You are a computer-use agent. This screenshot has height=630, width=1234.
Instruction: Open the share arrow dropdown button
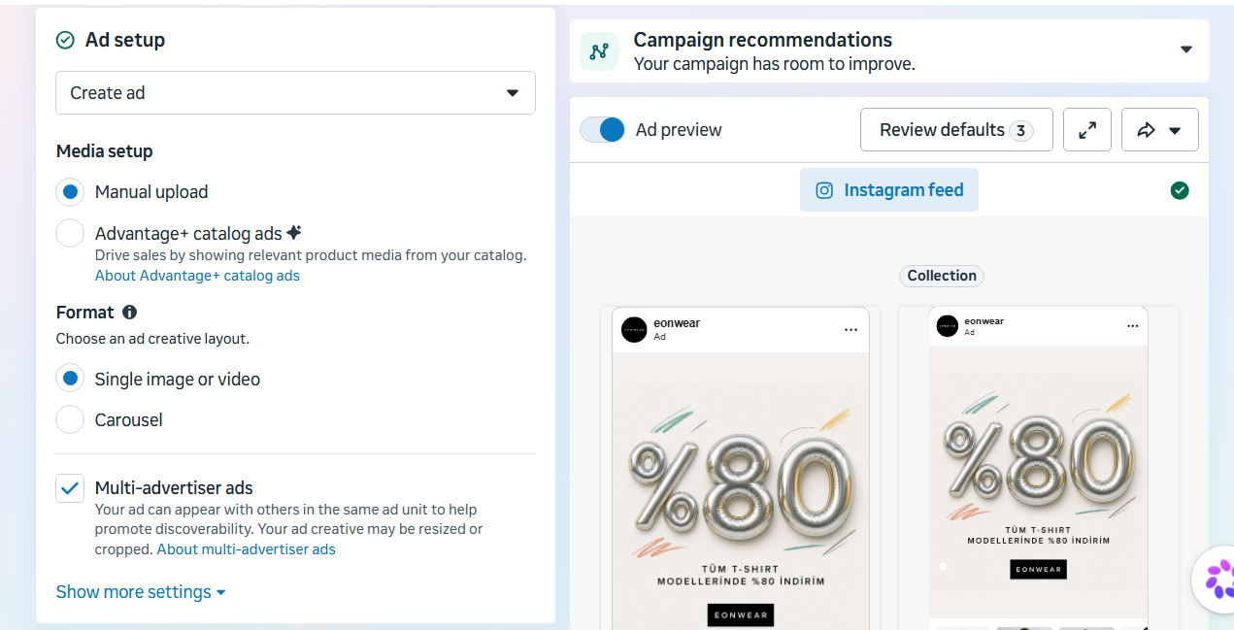pyautogui.click(x=1159, y=129)
